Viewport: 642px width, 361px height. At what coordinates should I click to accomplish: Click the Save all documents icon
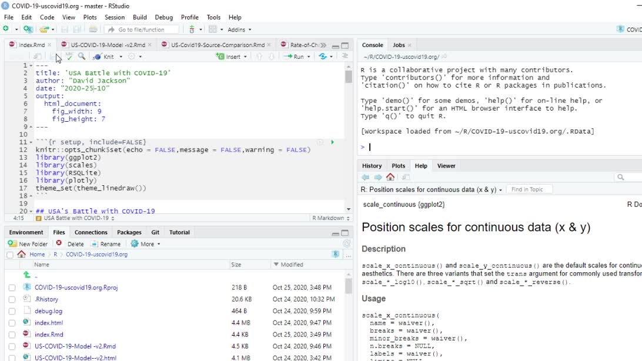click(77, 29)
